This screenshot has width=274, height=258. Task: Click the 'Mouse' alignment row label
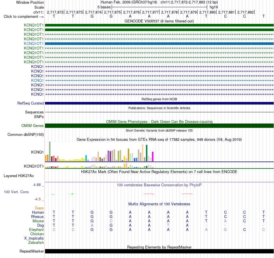38,221
